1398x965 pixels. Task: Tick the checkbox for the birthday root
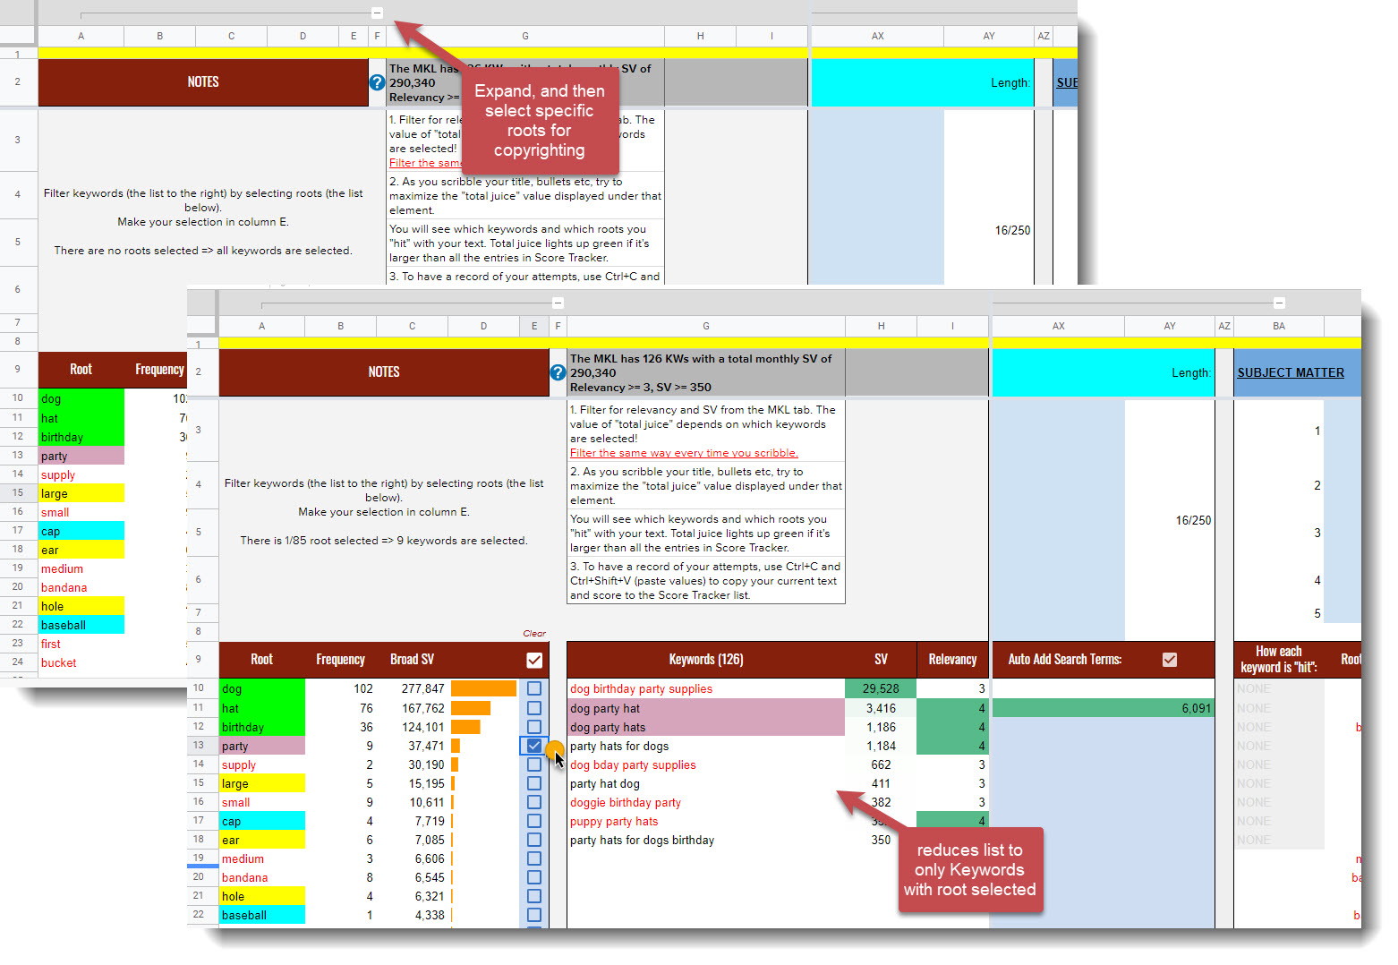534,727
